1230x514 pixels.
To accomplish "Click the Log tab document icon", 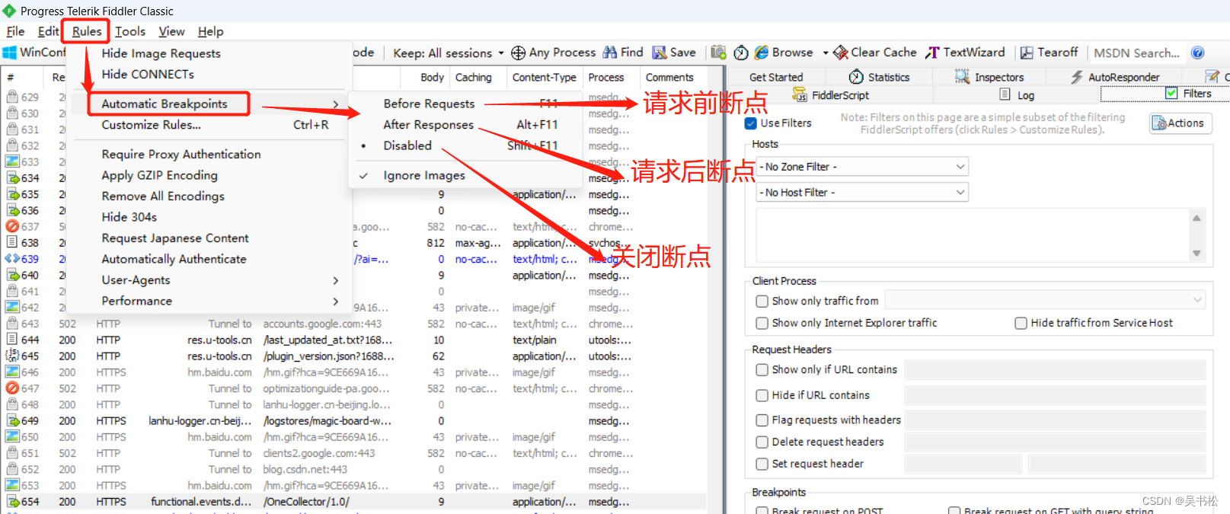I will 1005,94.
